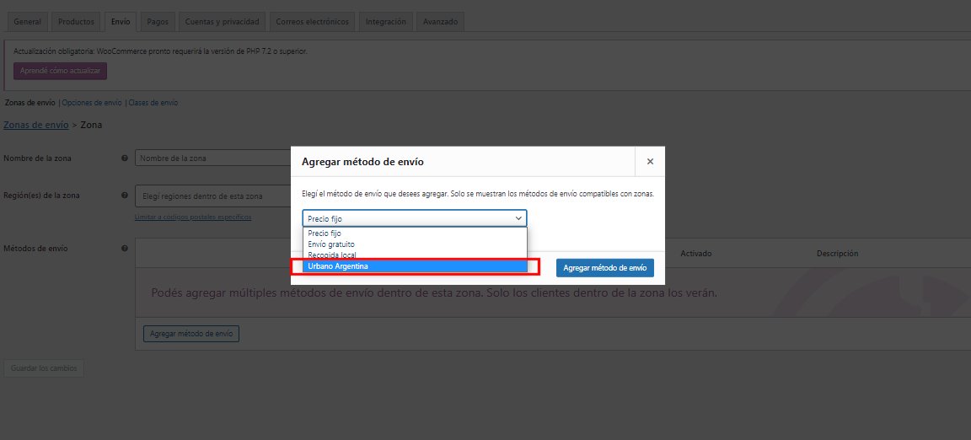Open the General settings tab
Image resolution: width=971 pixels, height=440 pixels.
27,22
